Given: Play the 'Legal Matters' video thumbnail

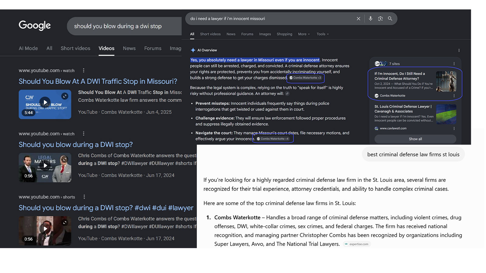Looking at the screenshot, I should 45,165.
